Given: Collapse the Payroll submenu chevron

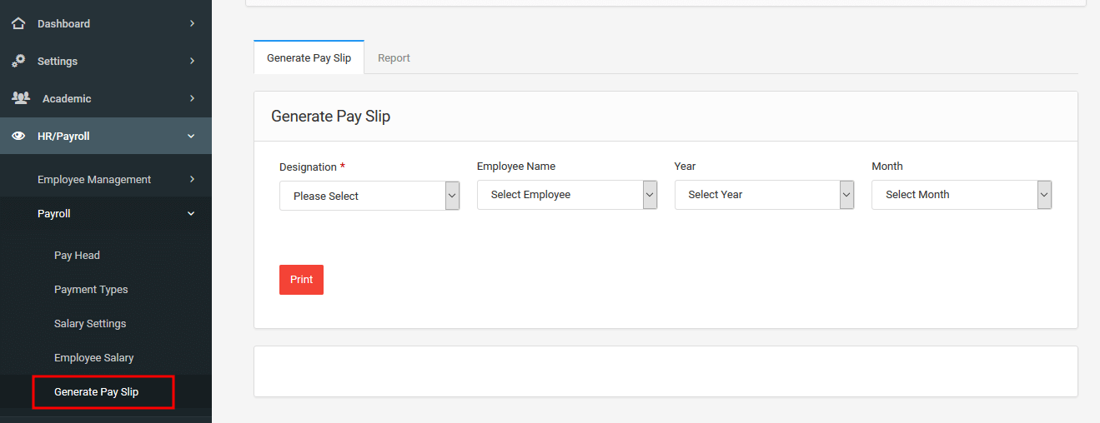Looking at the screenshot, I should click(191, 214).
